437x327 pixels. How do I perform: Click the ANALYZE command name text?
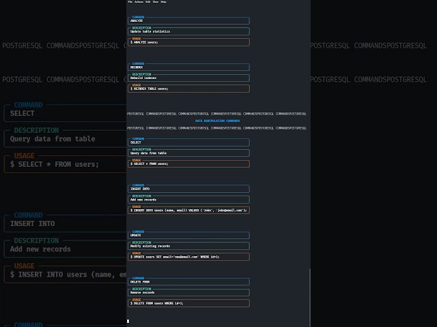click(x=137, y=21)
